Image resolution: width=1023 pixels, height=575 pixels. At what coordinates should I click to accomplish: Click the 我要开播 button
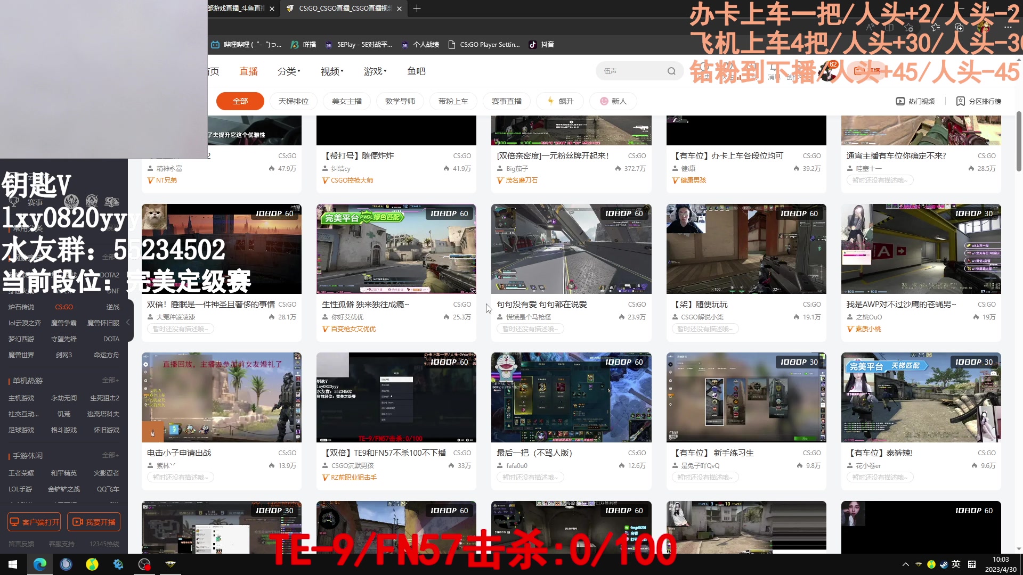coord(94,522)
